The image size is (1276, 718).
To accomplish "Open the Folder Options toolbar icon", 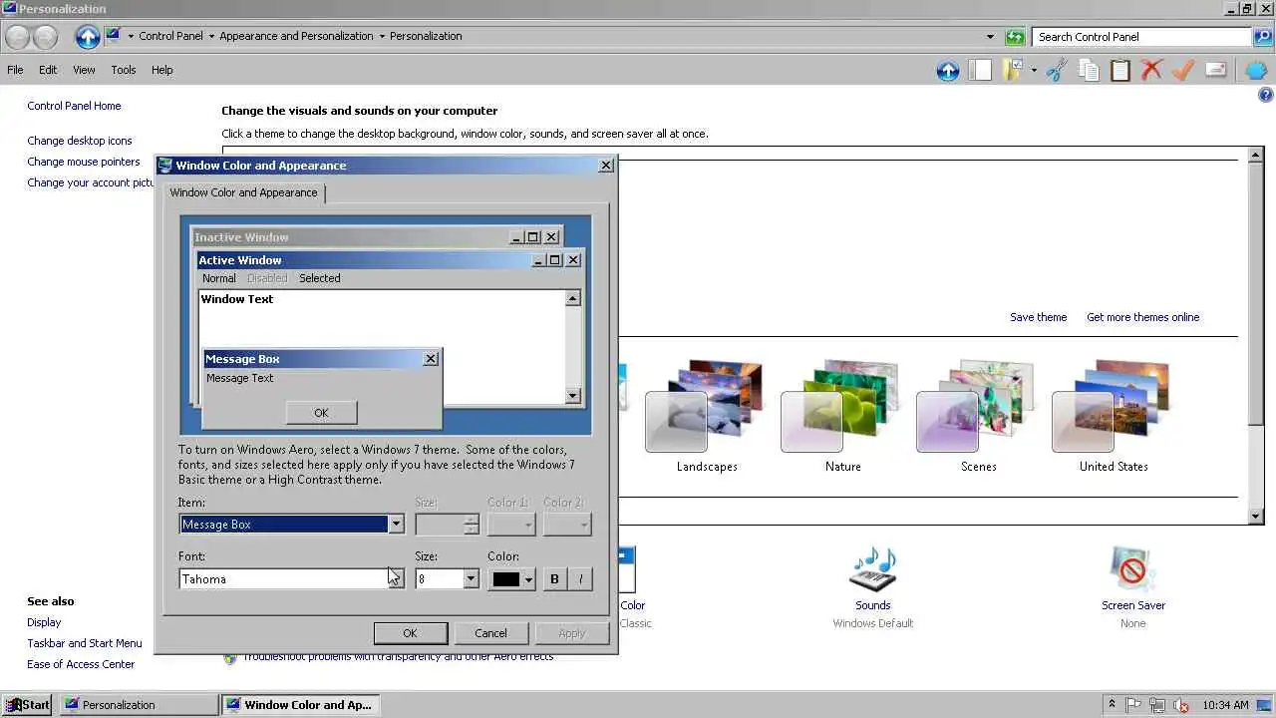I will [x=1014, y=70].
